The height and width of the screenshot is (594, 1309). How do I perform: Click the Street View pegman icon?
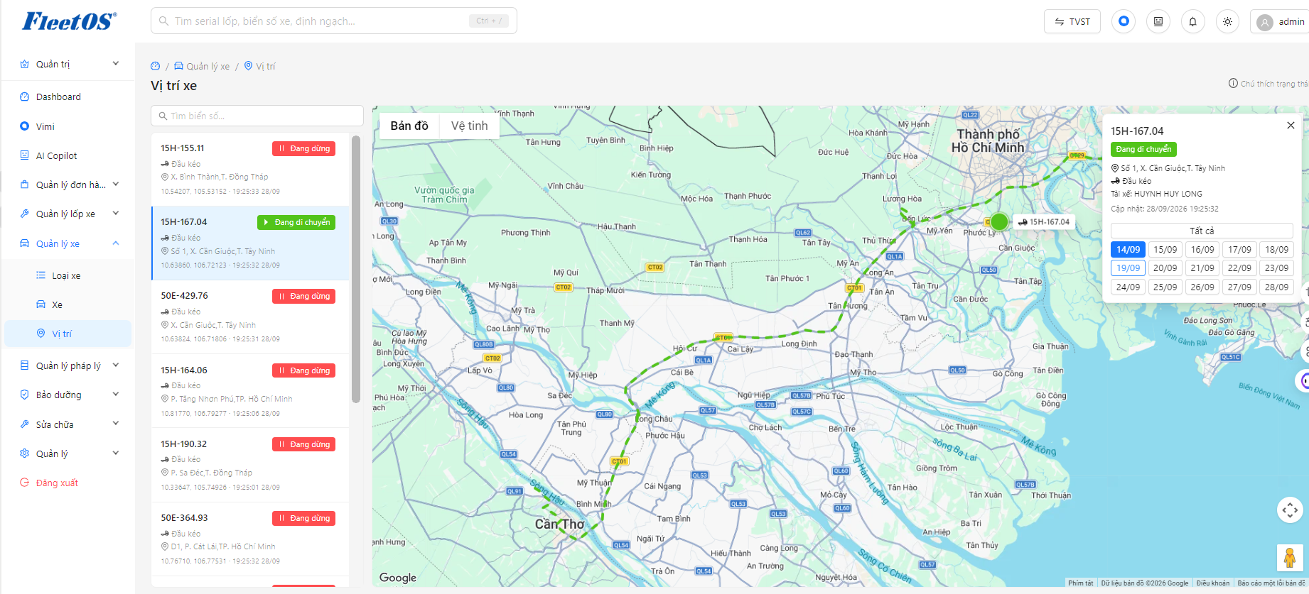(1290, 558)
